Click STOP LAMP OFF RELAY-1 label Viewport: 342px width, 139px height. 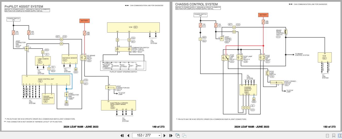click(233, 57)
